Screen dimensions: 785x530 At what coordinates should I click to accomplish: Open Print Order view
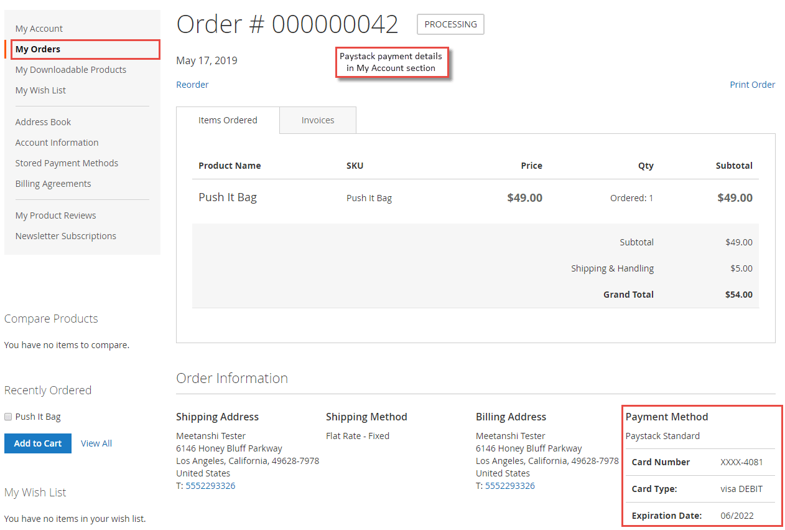(x=752, y=84)
